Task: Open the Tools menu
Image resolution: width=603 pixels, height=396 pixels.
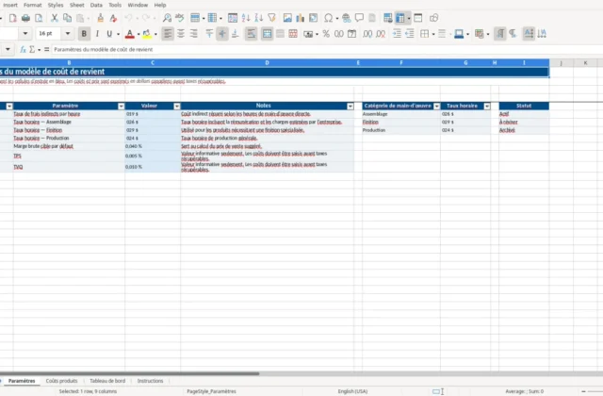Action: click(x=115, y=5)
